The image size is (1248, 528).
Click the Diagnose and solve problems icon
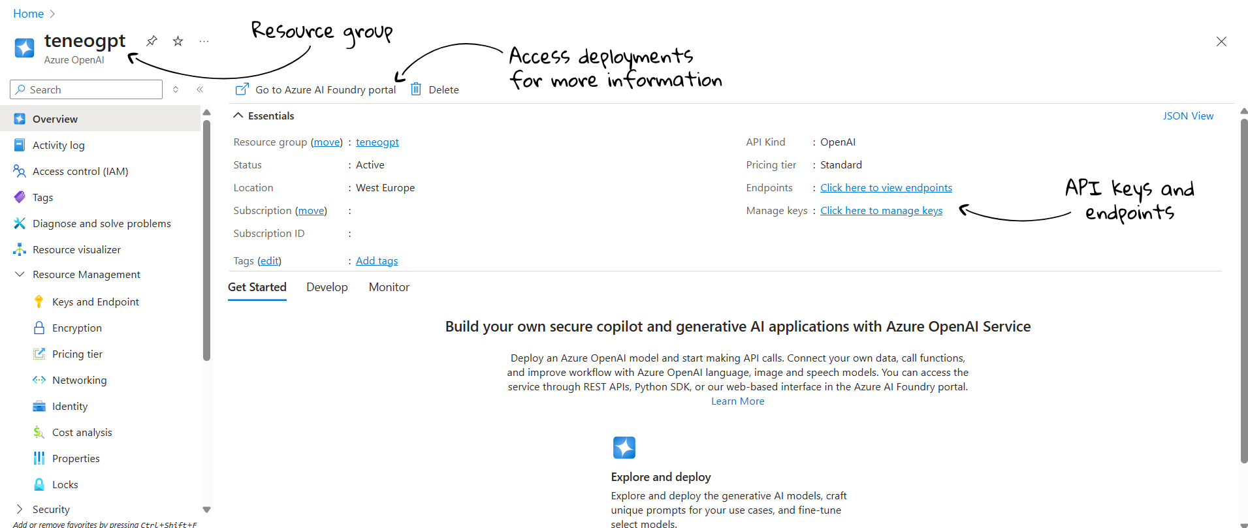(20, 223)
